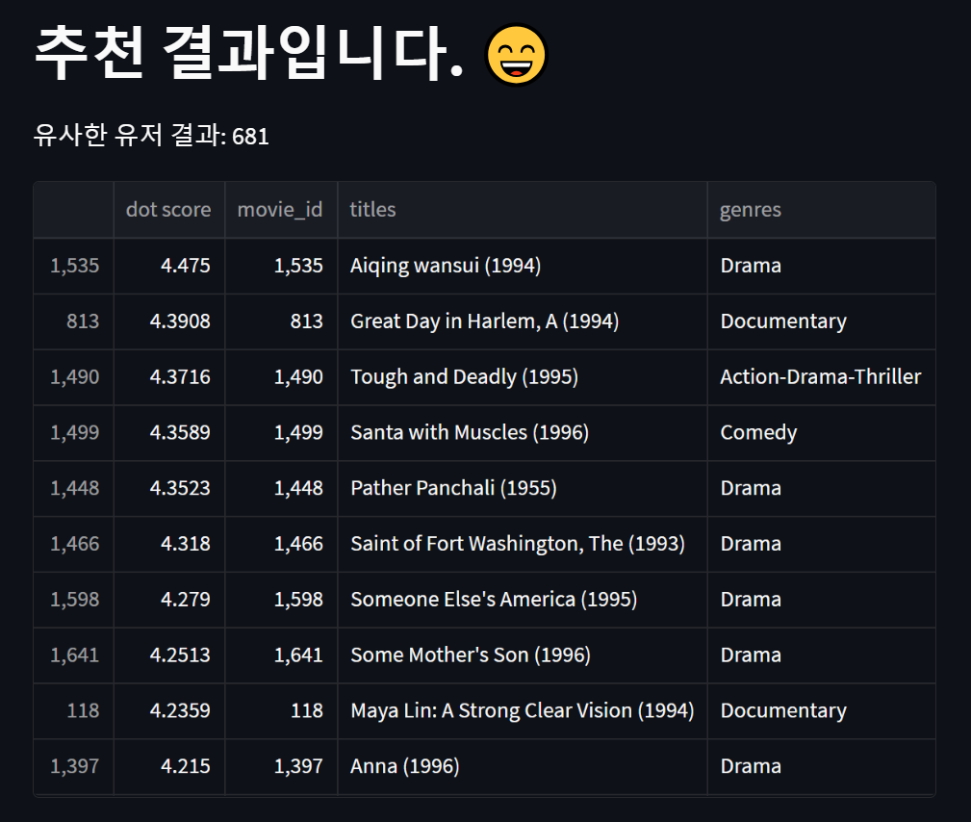Select dot score 4.279
The height and width of the screenshot is (822, 971).
(x=169, y=600)
